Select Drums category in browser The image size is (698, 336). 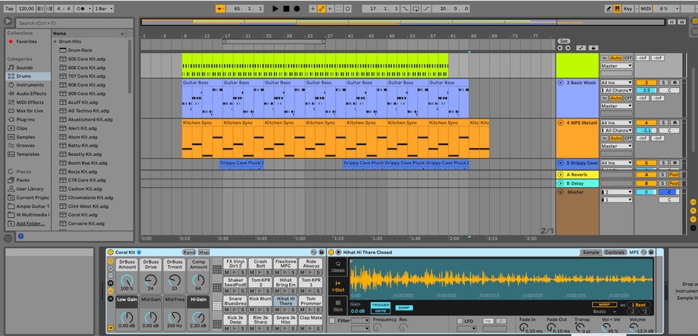point(28,76)
